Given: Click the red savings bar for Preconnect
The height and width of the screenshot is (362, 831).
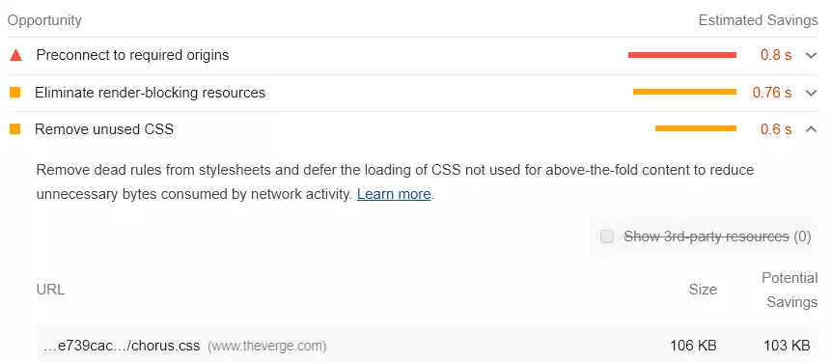Looking at the screenshot, I should [682, 55].
